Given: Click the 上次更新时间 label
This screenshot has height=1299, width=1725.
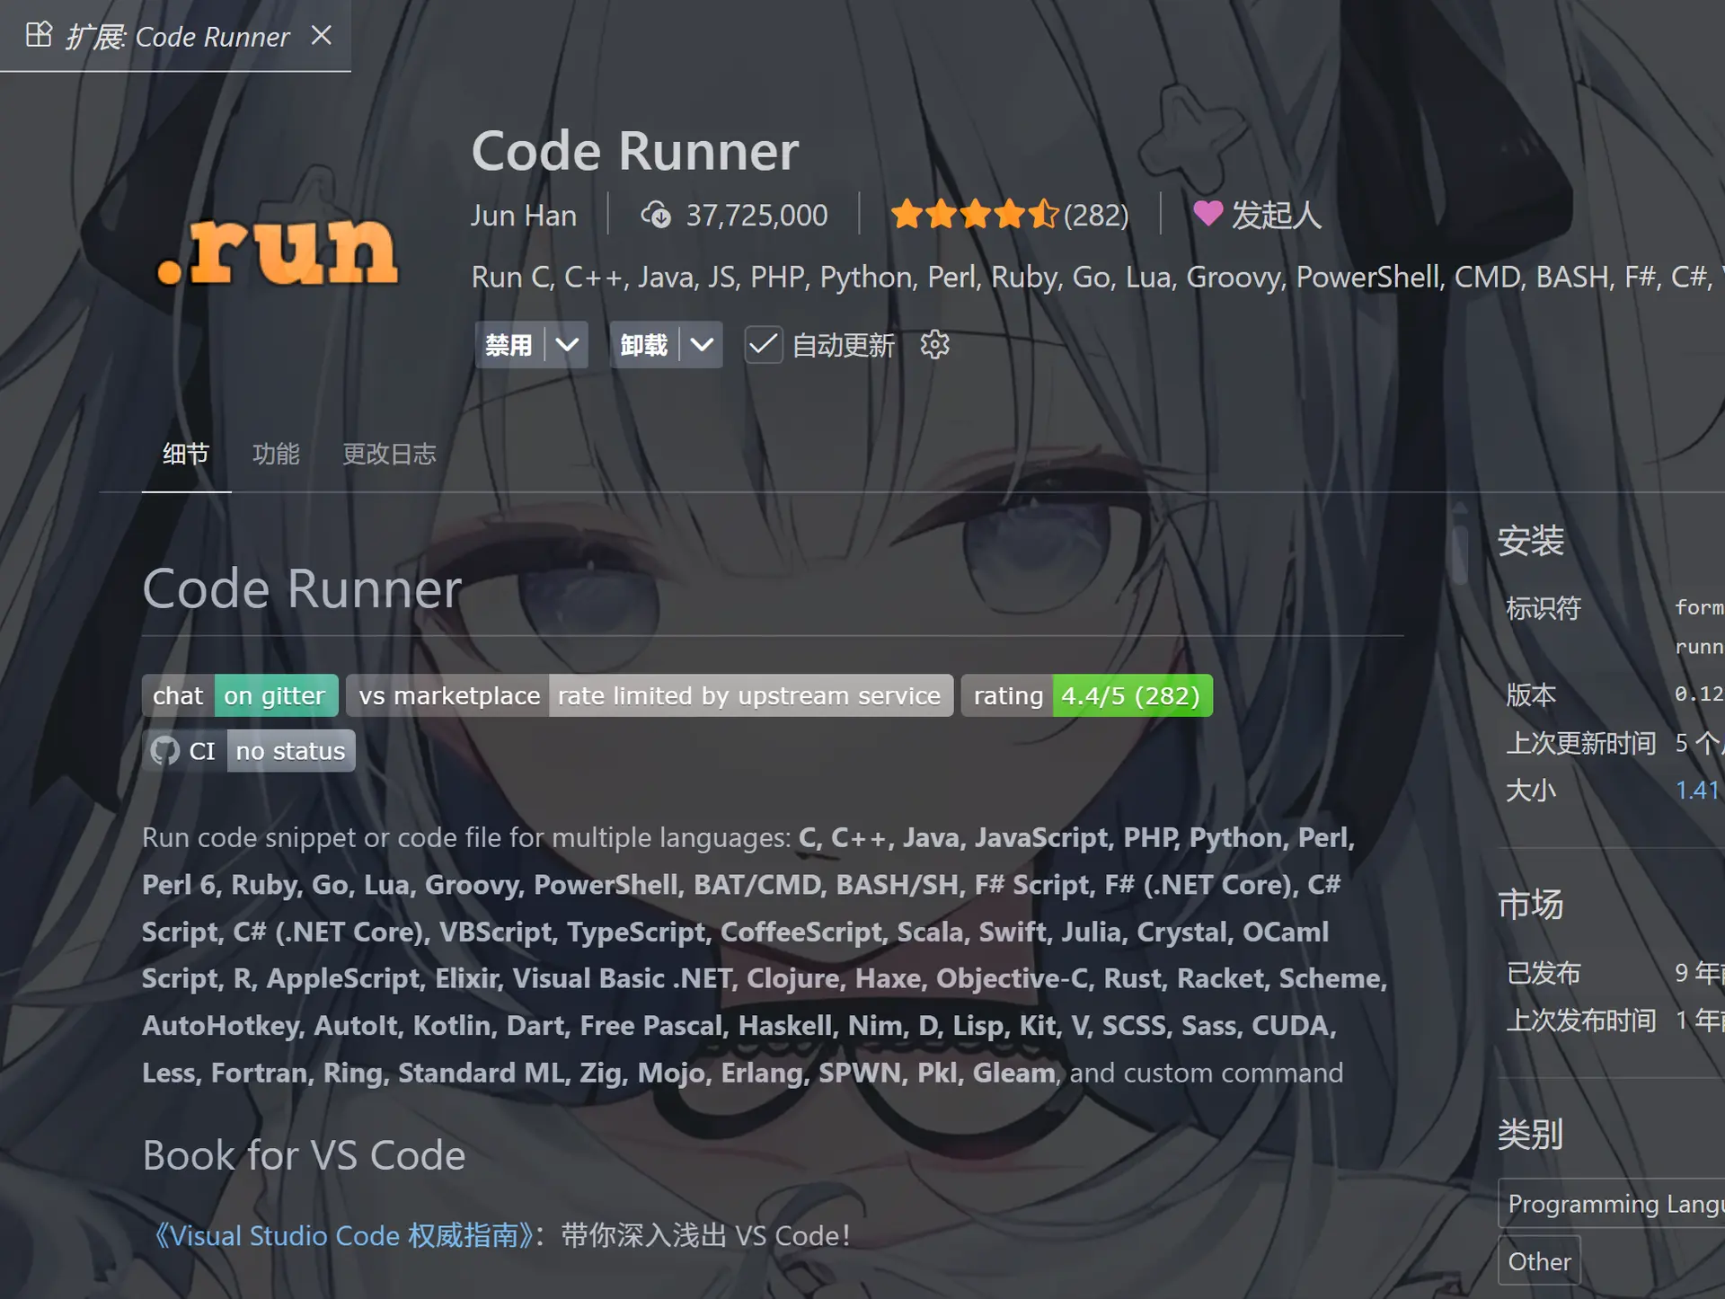Looking at the screenshot, I should [x=1581, y=742].
